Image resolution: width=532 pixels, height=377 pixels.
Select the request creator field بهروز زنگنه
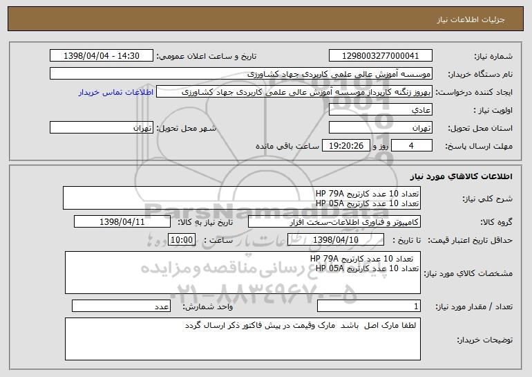pos(294,92)
